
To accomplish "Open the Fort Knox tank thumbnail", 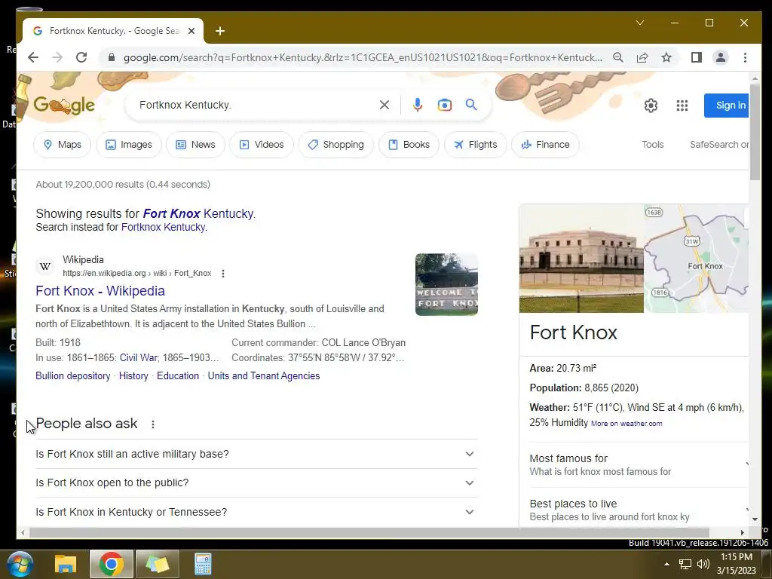I will click(446, 284).
